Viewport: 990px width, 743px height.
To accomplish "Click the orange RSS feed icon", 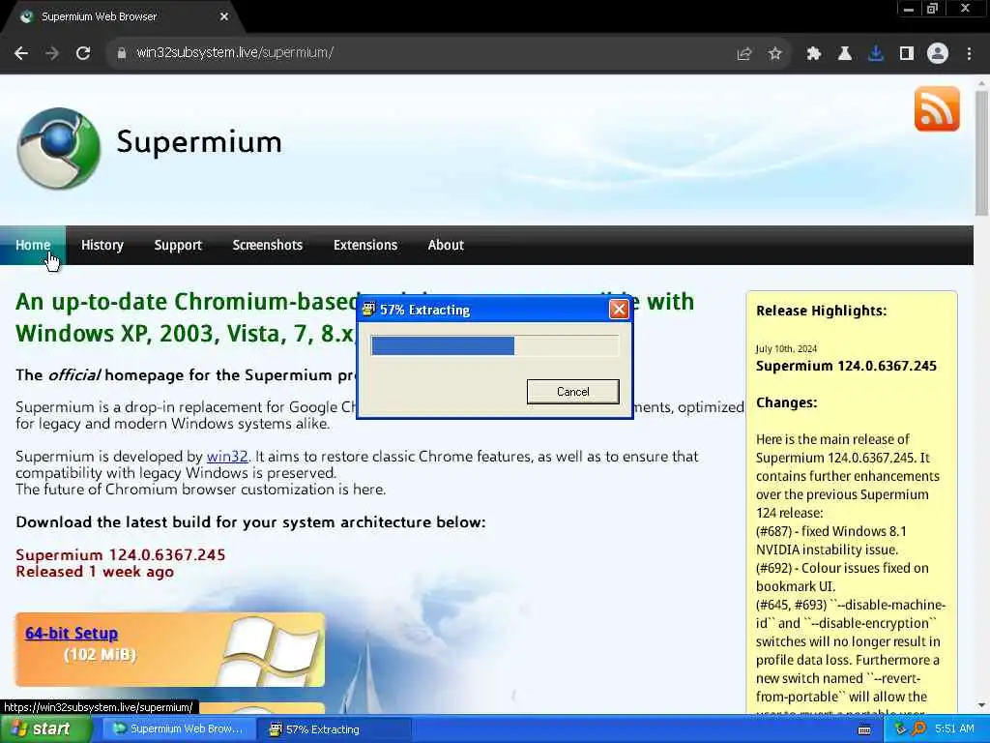I will (x=937, y=108).
